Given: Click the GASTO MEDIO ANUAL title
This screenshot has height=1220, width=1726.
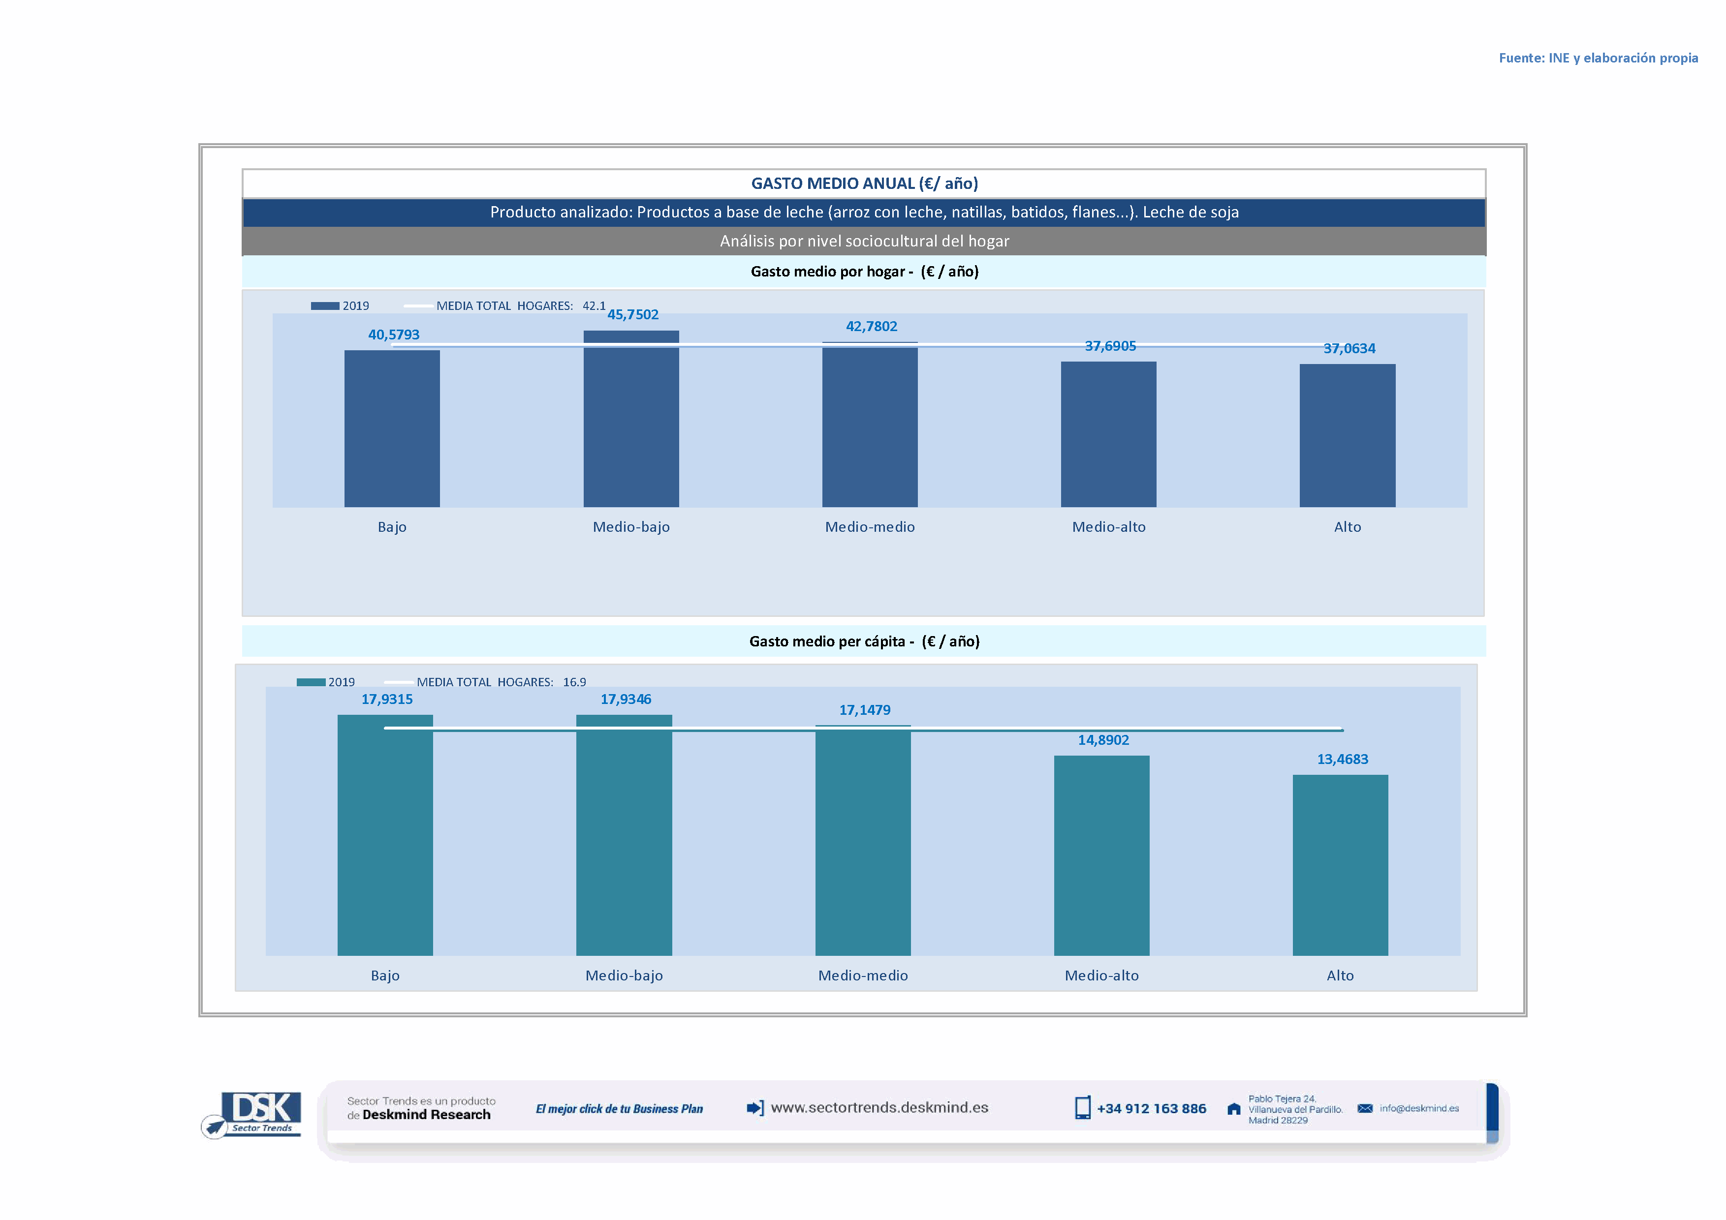Looking at the screenshot, I should click(x=864, y=183).
